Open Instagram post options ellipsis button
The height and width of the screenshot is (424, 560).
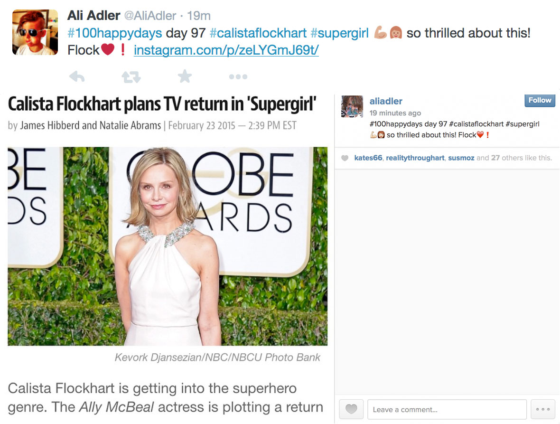543,409
